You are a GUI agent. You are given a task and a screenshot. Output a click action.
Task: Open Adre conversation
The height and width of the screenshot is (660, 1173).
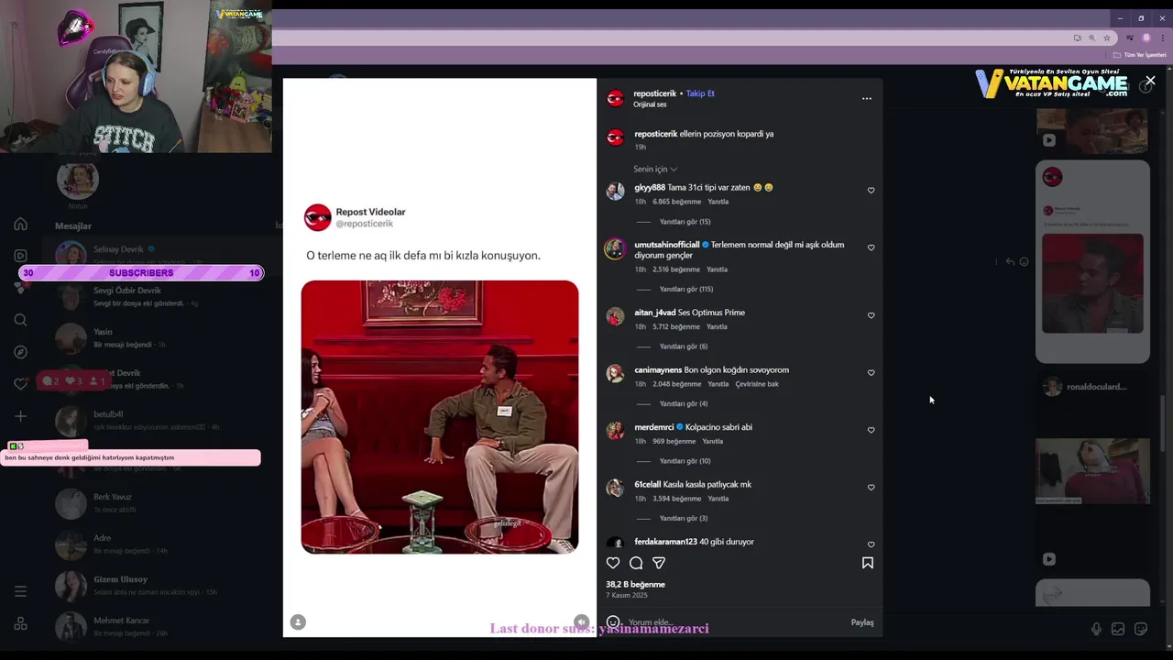tap(165, 544)
